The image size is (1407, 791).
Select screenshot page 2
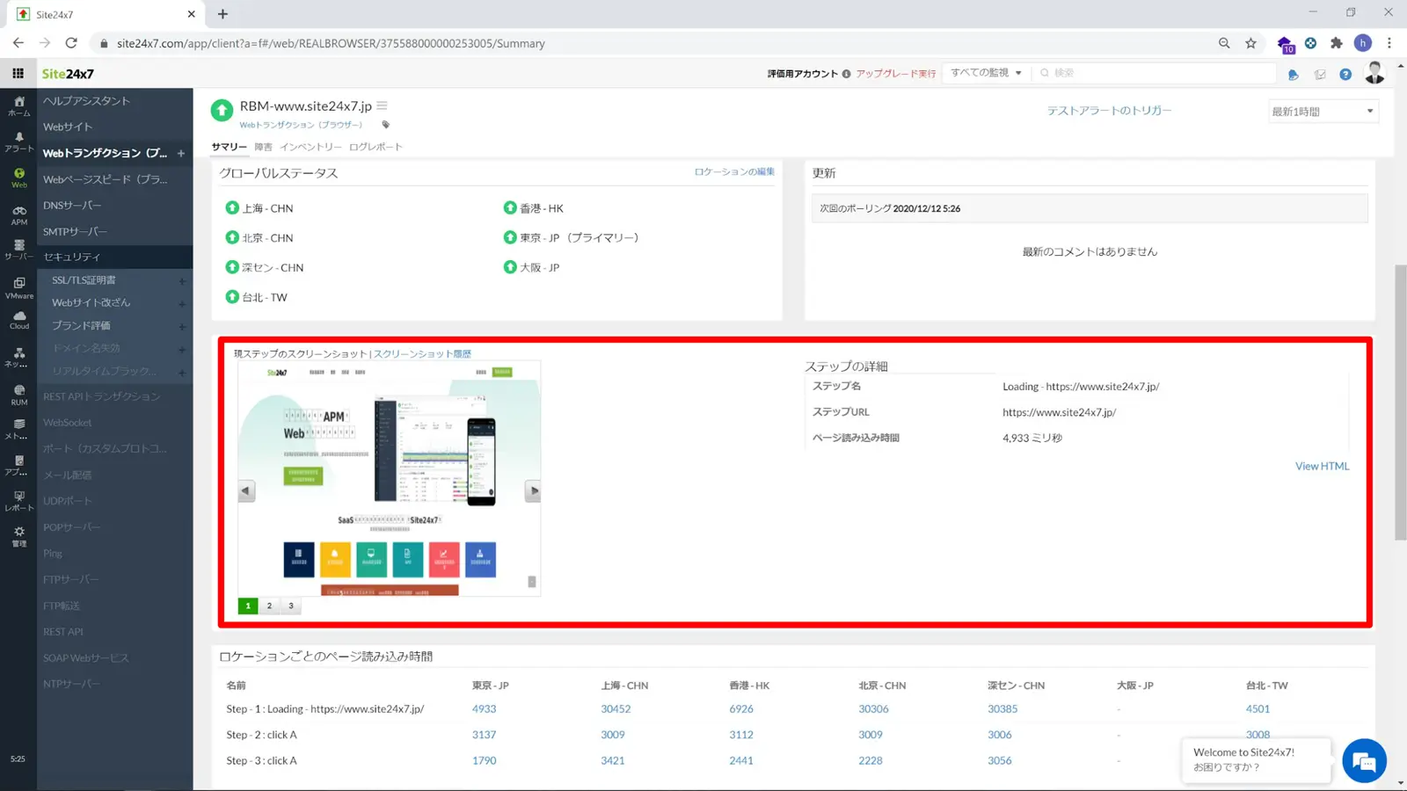tap(269, 606)
